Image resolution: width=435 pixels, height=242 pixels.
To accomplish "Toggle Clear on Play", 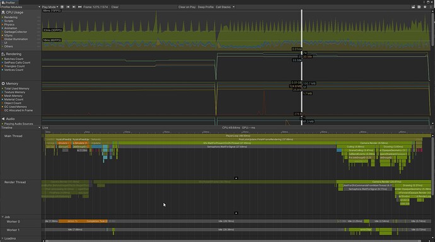I will click(x=187, y=7).
